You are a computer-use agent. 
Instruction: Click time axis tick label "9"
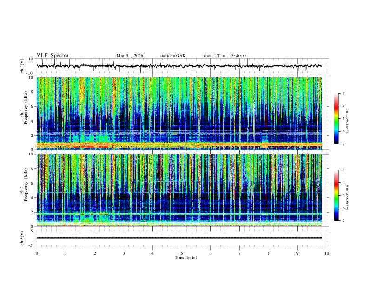click(x=297, y=253)
